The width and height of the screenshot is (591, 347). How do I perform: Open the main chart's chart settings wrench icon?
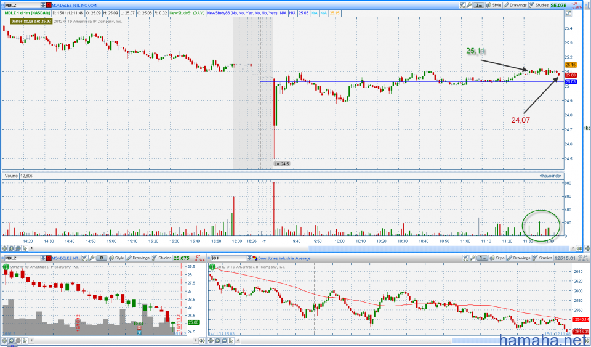469,6
